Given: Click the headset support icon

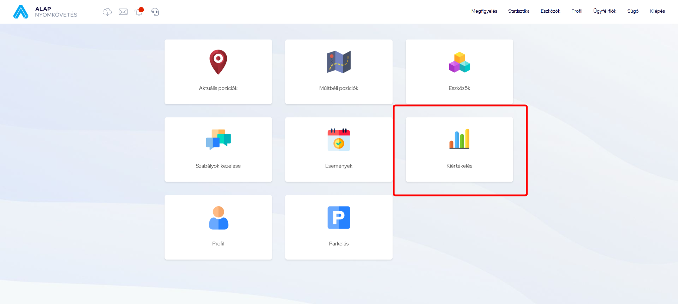Looking at the screenshot, I should point(155,12).
